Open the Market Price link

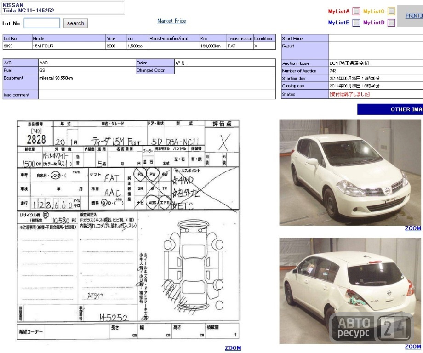[x=171, y=21]
